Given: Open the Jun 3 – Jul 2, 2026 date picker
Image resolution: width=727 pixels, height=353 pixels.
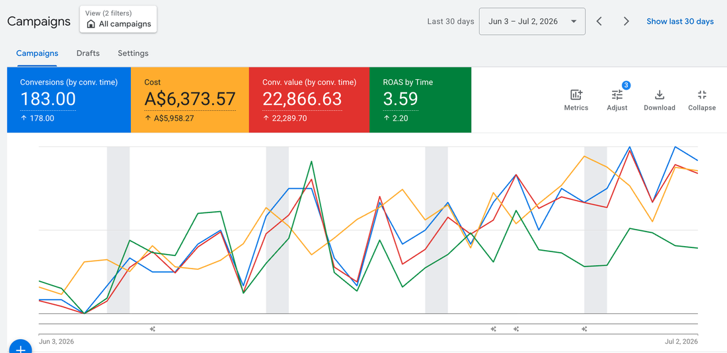Looking at the screenshot, I should tap(532, 21).
